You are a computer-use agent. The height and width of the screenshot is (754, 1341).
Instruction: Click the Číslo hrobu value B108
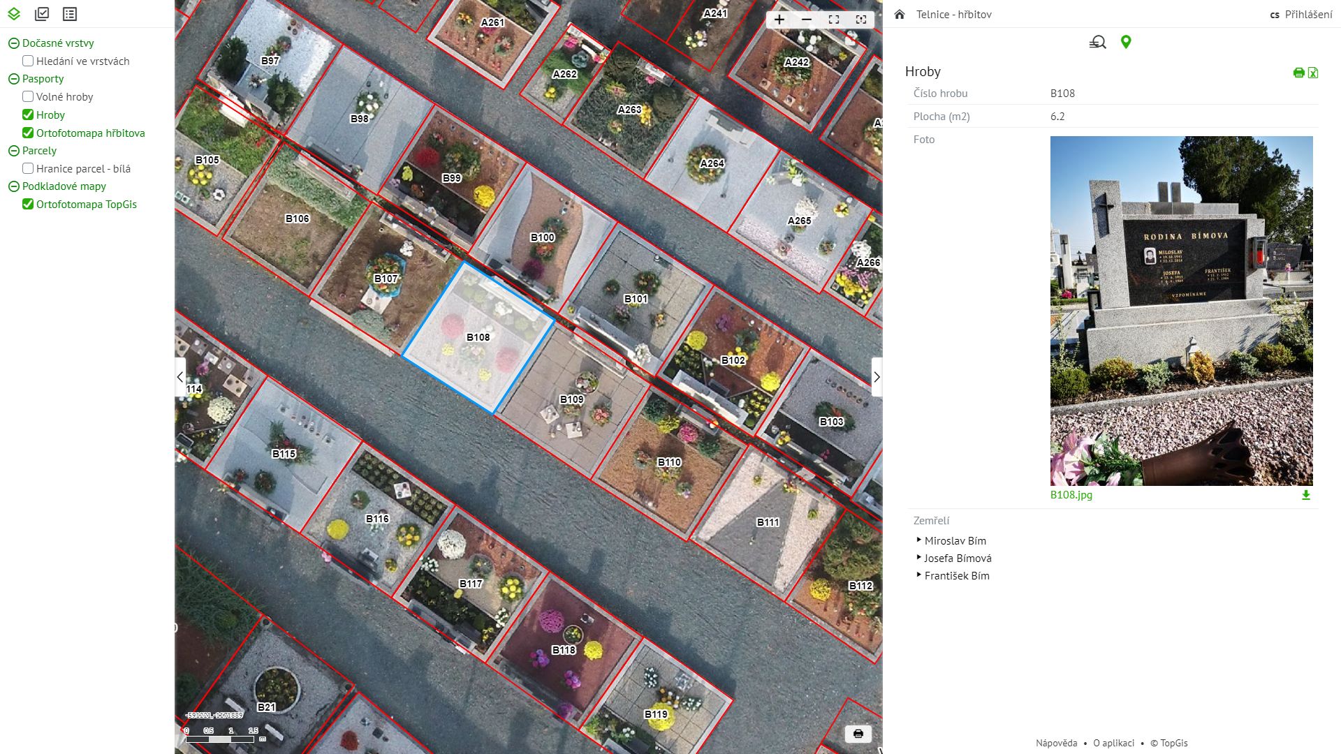pyautogui.click(x=1062, y=93)
